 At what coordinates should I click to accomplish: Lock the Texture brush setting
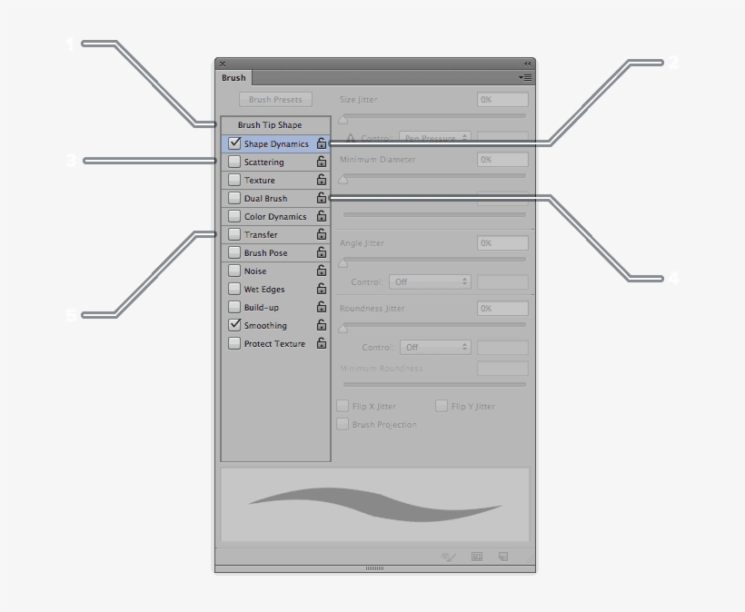pos(322,180)
